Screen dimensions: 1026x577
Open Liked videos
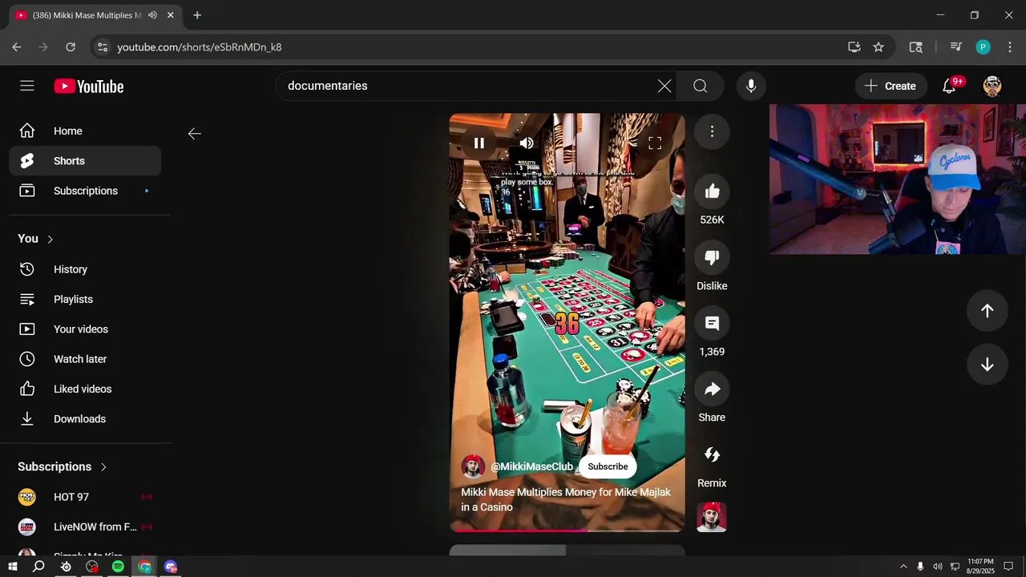(x=85, y=389)
